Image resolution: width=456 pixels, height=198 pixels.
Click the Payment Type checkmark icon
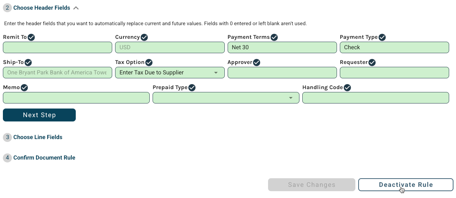pyautogui.click(x=382, y=37)
